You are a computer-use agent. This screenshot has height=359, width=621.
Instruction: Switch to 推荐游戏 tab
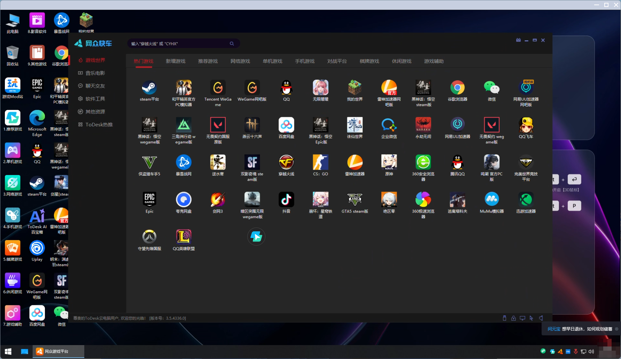point(208,61)
